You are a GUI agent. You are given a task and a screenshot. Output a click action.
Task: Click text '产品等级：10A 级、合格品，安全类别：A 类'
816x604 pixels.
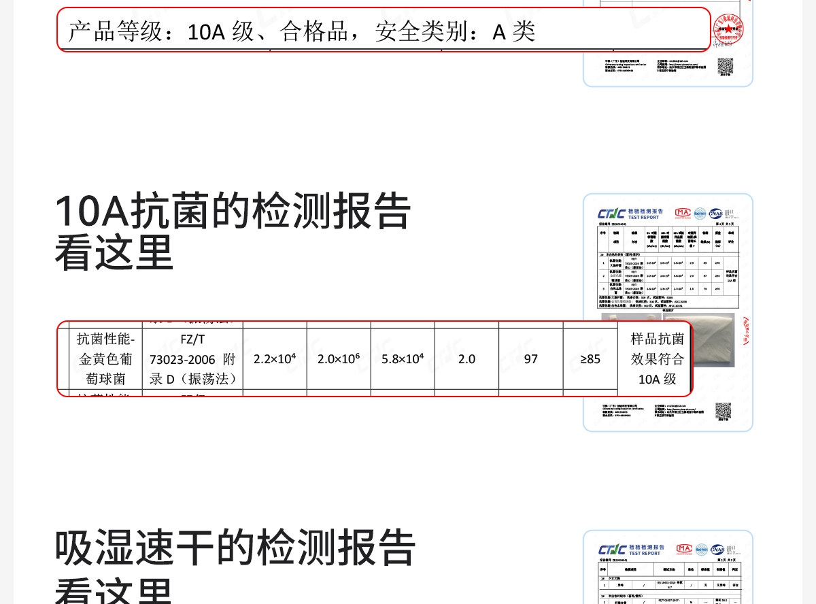pos(302,31)
